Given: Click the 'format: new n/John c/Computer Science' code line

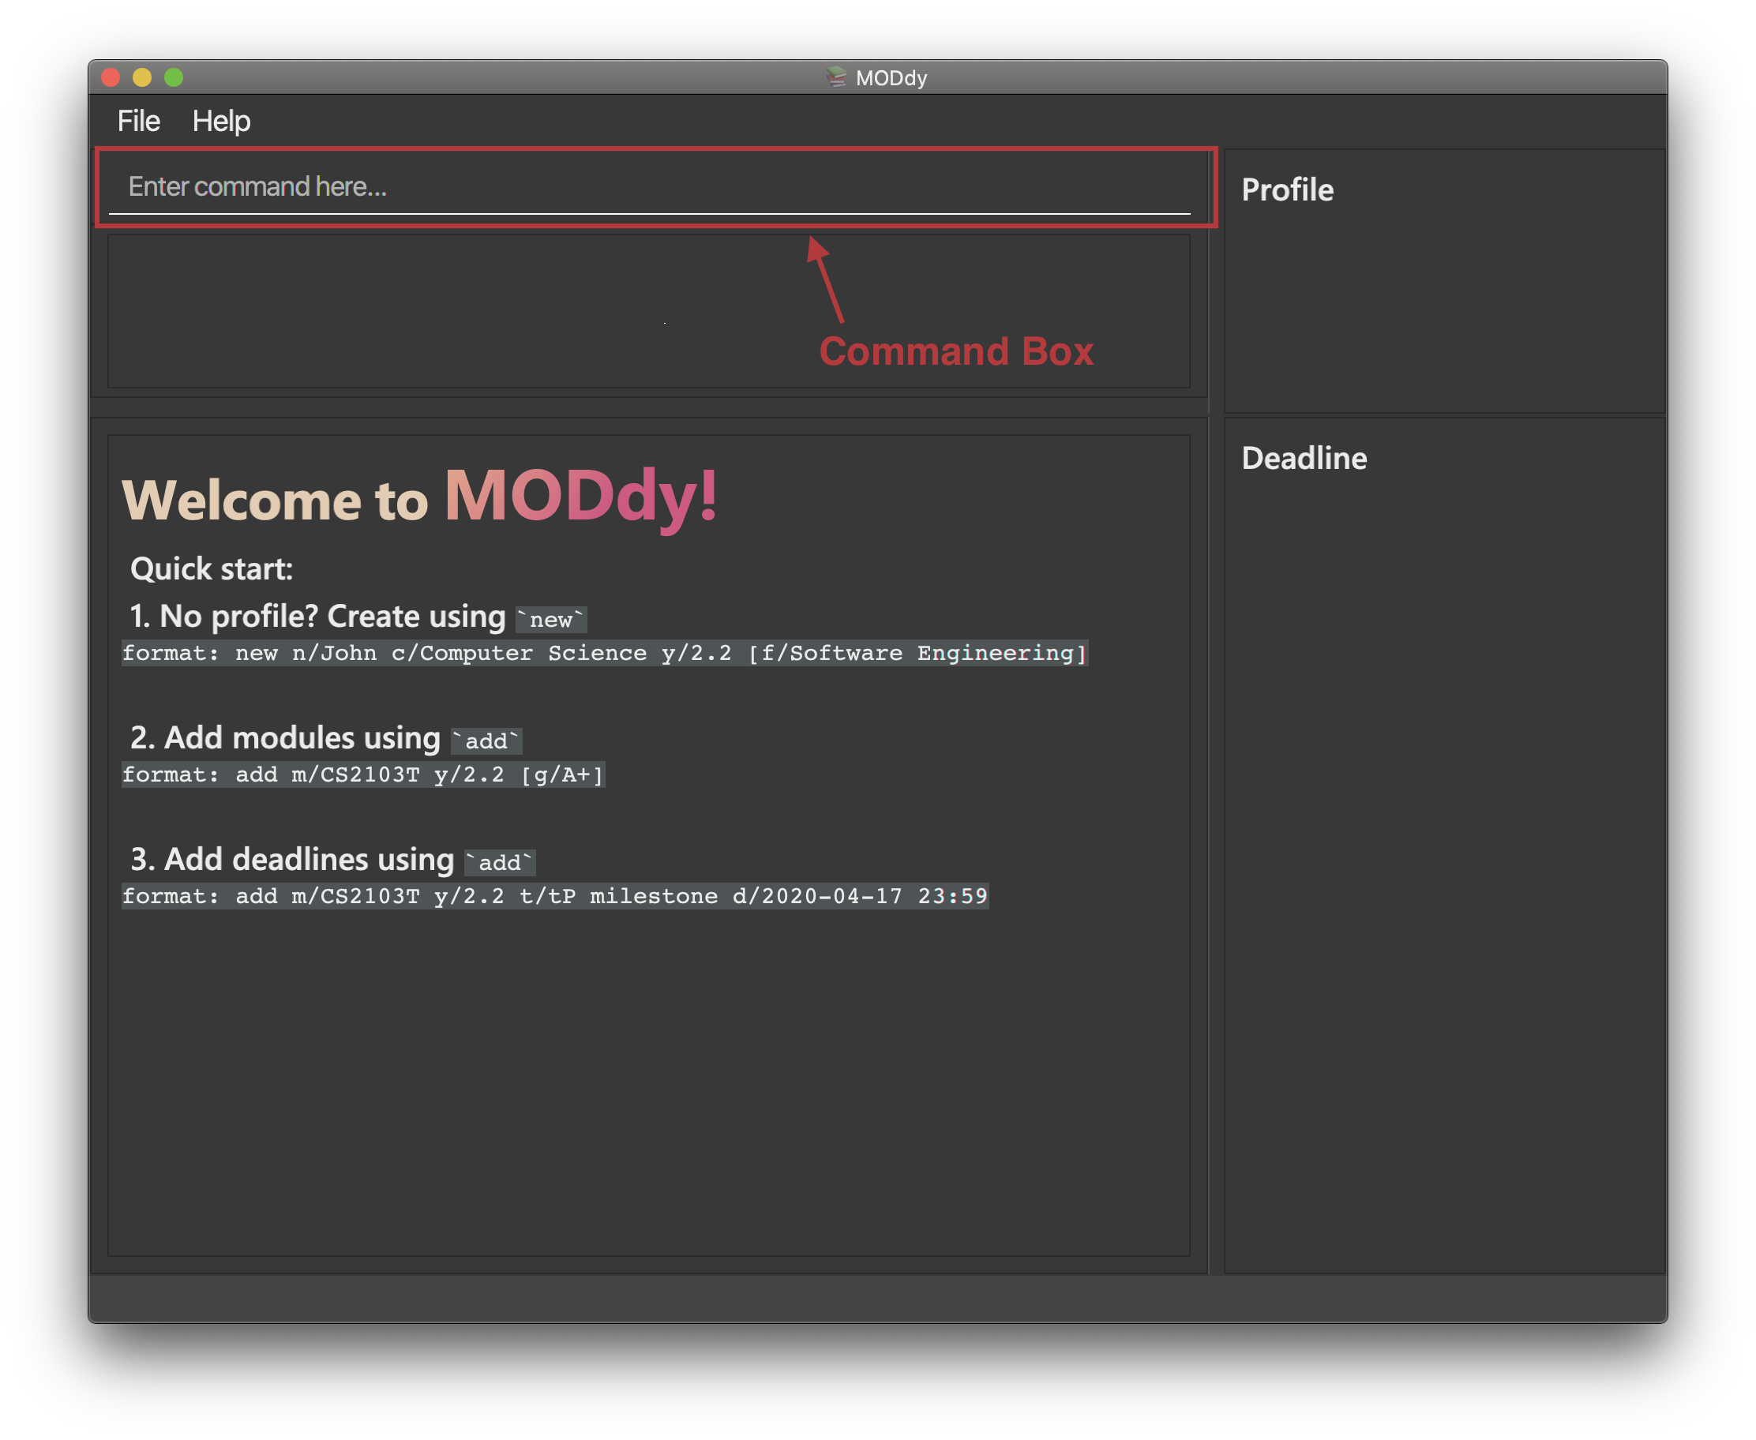Looking at the screenshot, I should pyautogui.click(x=605, y=653).
